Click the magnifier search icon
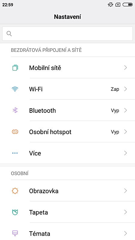 point(9,34)
